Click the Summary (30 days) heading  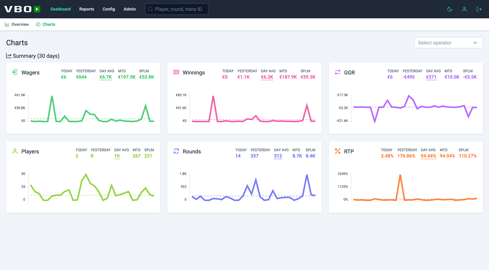36,56
